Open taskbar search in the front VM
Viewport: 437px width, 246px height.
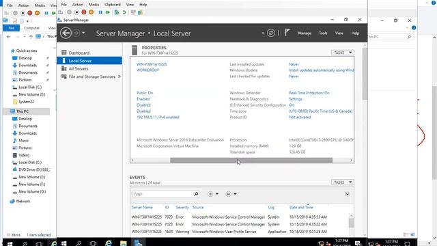(x=79, y=243)
